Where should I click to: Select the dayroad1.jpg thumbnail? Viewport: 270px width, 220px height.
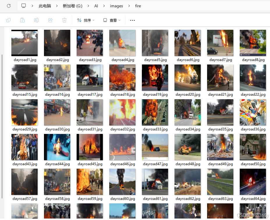(x=24, y=43)
